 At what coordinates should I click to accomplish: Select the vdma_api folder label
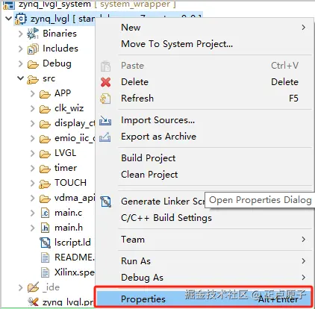[x=75, y=198]
